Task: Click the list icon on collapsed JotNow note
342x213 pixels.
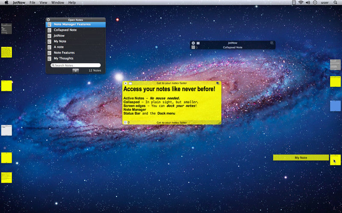Action: pos(193,47)
